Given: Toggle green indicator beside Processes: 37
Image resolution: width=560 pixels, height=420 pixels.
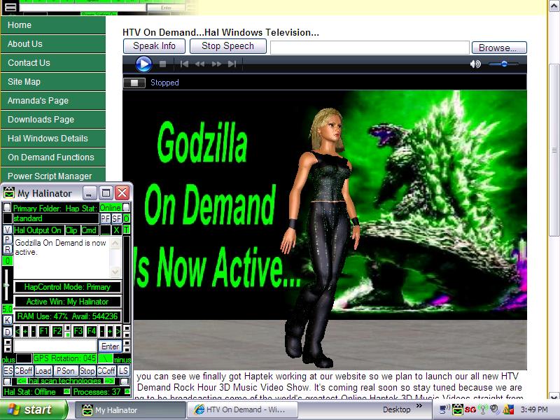Looking at the screenshot, I should pos(127,391).
